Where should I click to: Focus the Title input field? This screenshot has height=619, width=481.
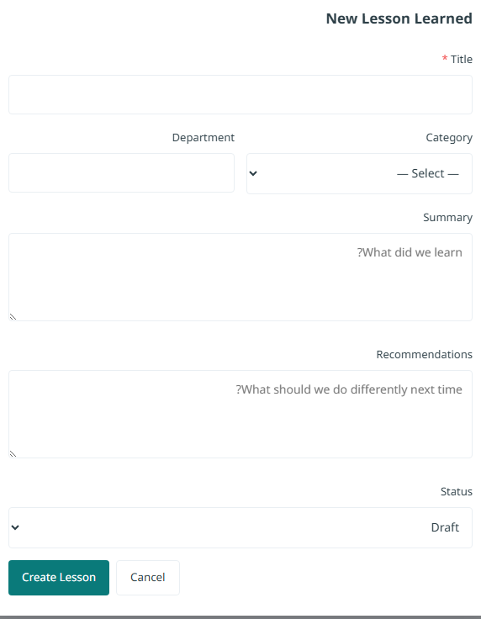(240, 95)
